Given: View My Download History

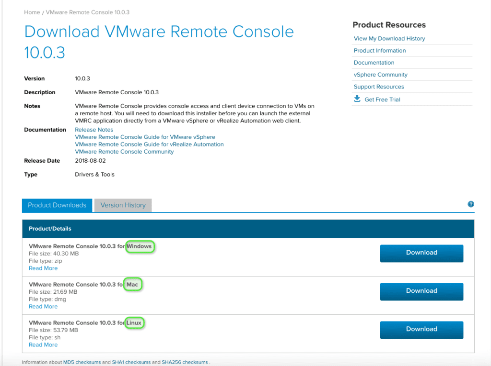Looking at the screenshot, I should (x=389, y=38).
